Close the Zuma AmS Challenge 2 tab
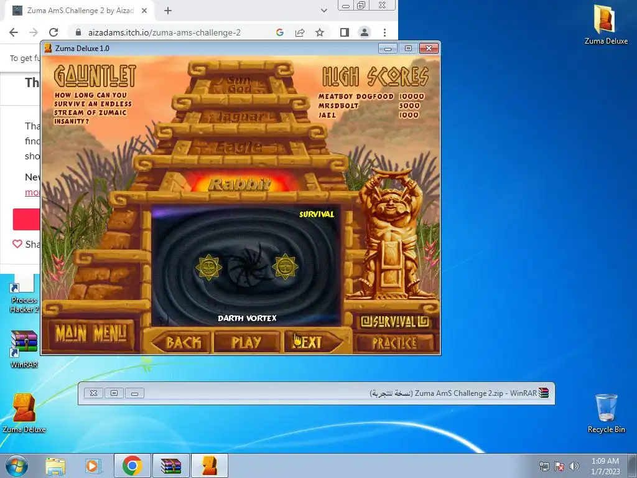This screenshot has height=478, width=637. coord(144,11)
